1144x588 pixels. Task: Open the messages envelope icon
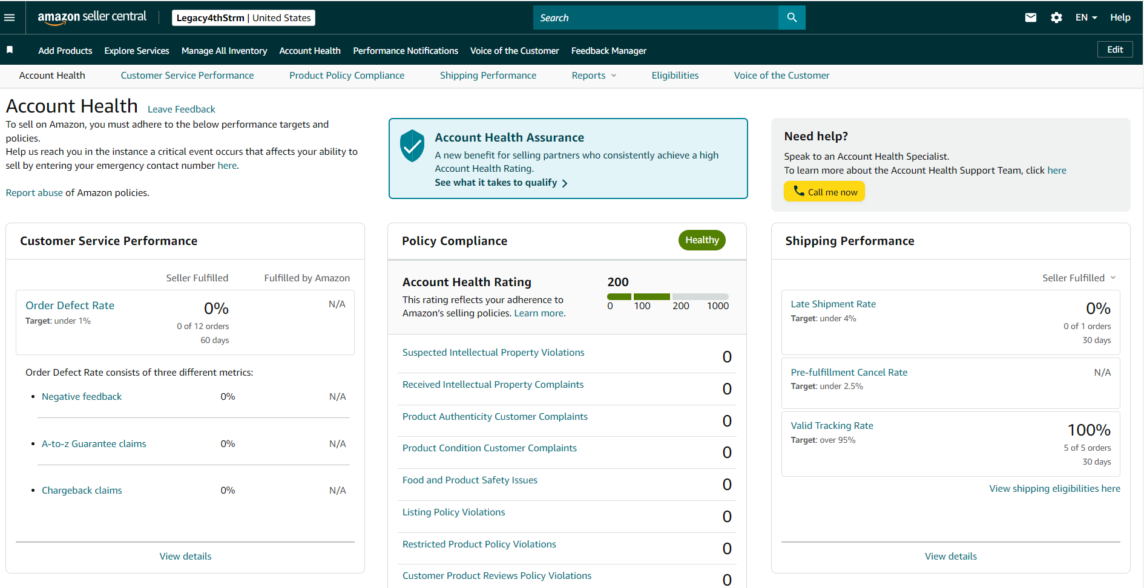click(x=1030, y=18)
